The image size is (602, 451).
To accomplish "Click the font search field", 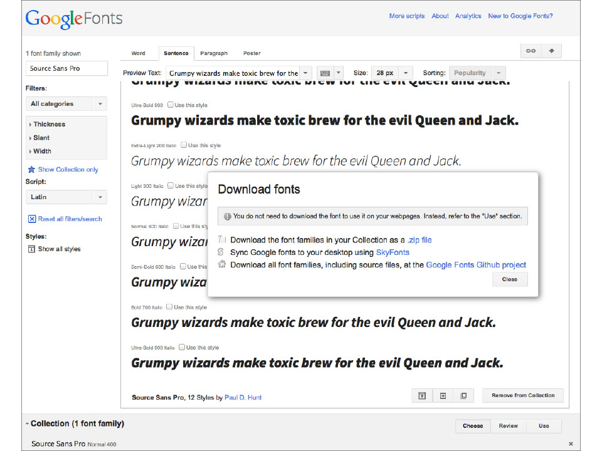I will pyautogui.click(x=66, y=68).
